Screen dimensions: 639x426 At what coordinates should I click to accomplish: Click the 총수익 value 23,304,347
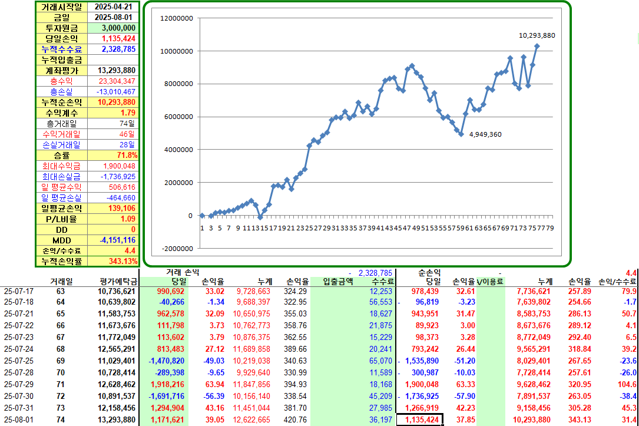pos(113,81)
